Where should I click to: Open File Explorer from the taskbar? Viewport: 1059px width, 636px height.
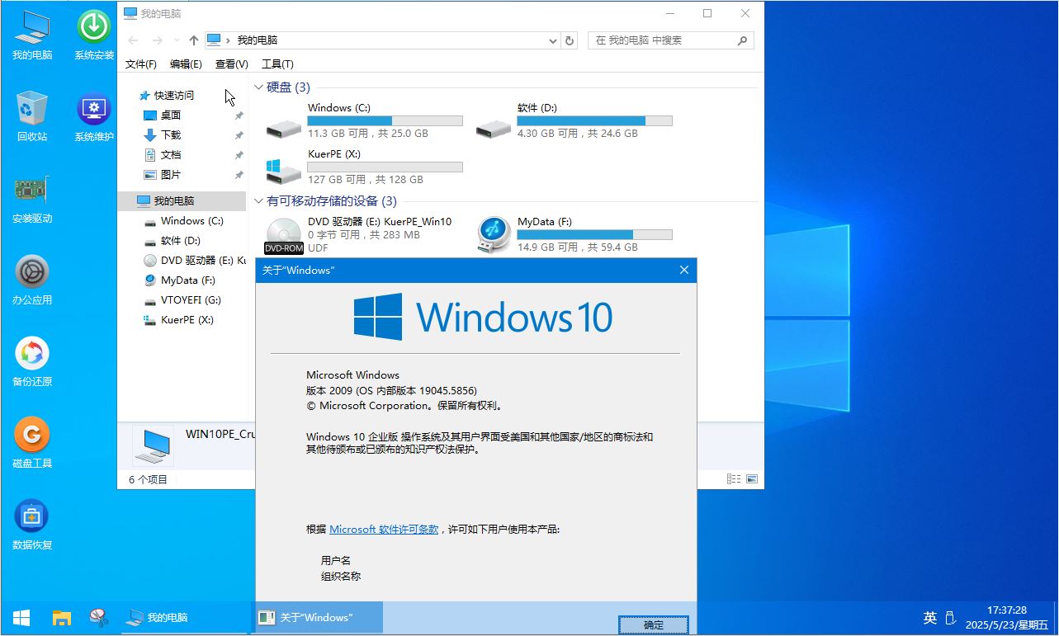62,618
